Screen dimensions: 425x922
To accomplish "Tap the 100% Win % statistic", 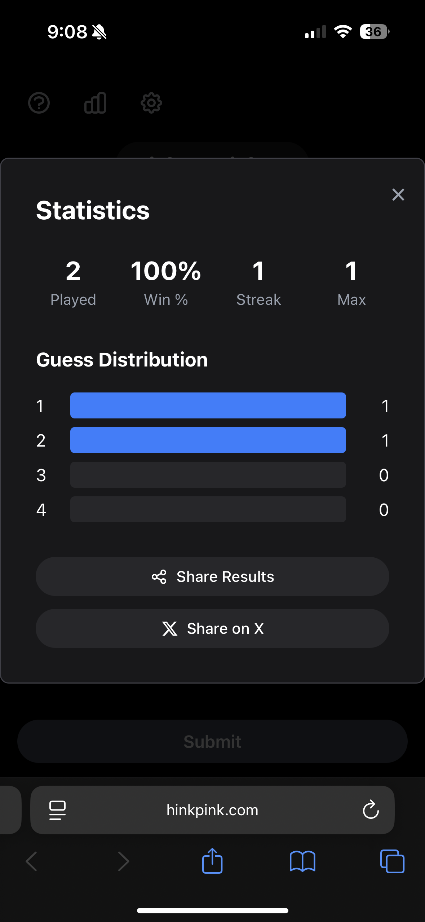I will click(166, 283).
